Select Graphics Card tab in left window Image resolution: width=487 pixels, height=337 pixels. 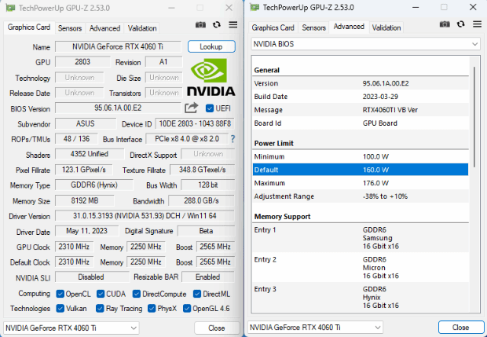point(29,27)
